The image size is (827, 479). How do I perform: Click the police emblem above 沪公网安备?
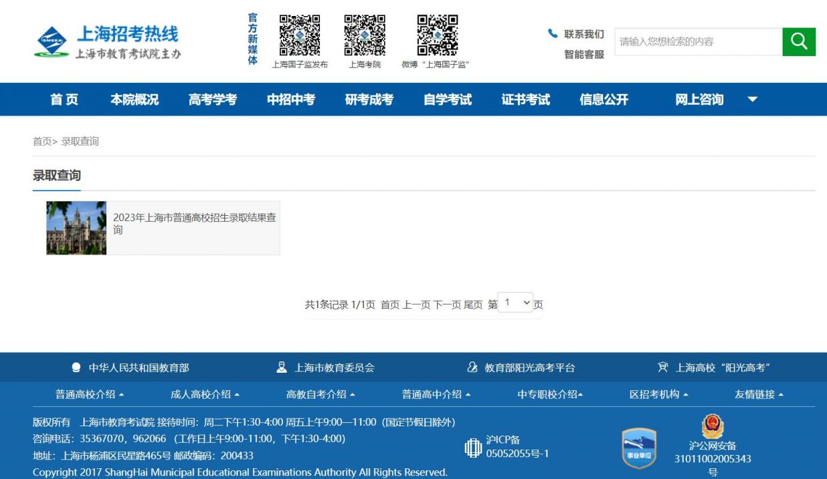[x=713, y=426]
